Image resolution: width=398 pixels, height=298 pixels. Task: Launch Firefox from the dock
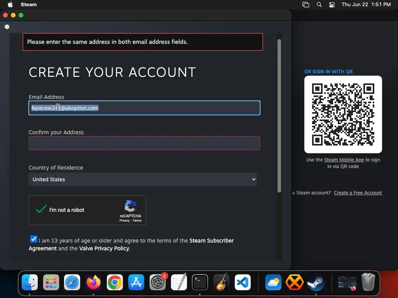(x=93, y=282)
